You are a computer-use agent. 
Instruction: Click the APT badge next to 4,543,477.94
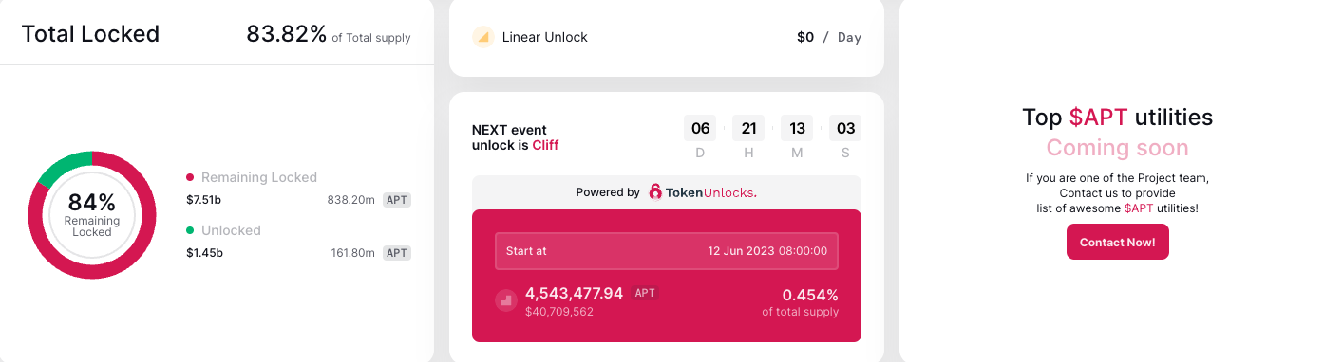coord(645,294)
